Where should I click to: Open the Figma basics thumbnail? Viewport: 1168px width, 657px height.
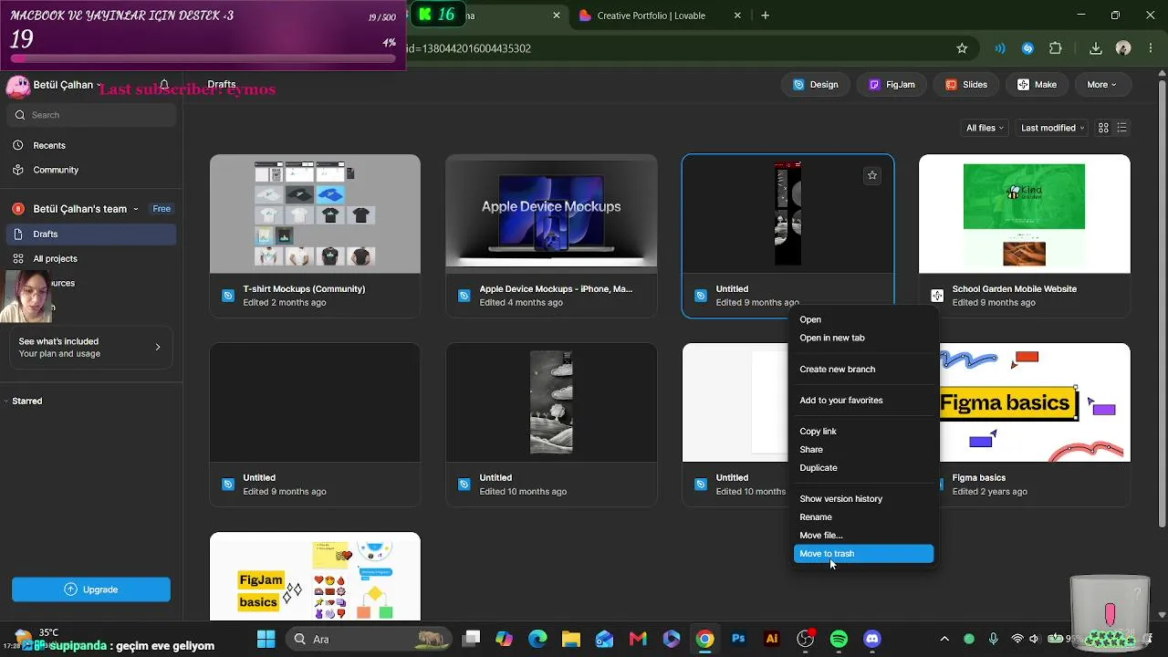click(1035, 402)
